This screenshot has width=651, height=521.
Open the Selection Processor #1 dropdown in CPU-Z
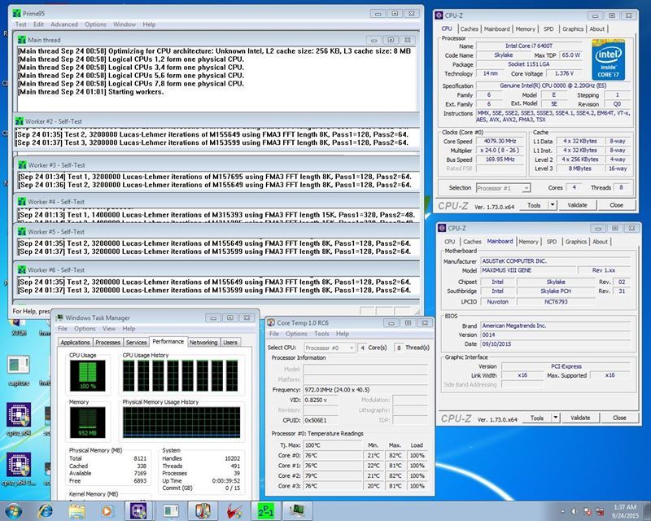tap(503, 188)
